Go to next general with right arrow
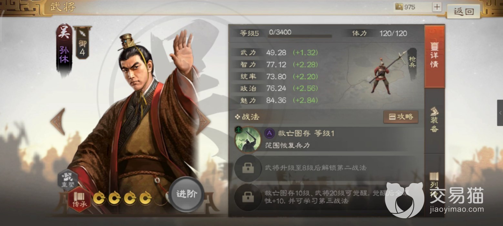Screen dimensions: 503x226 coord(203,121)
